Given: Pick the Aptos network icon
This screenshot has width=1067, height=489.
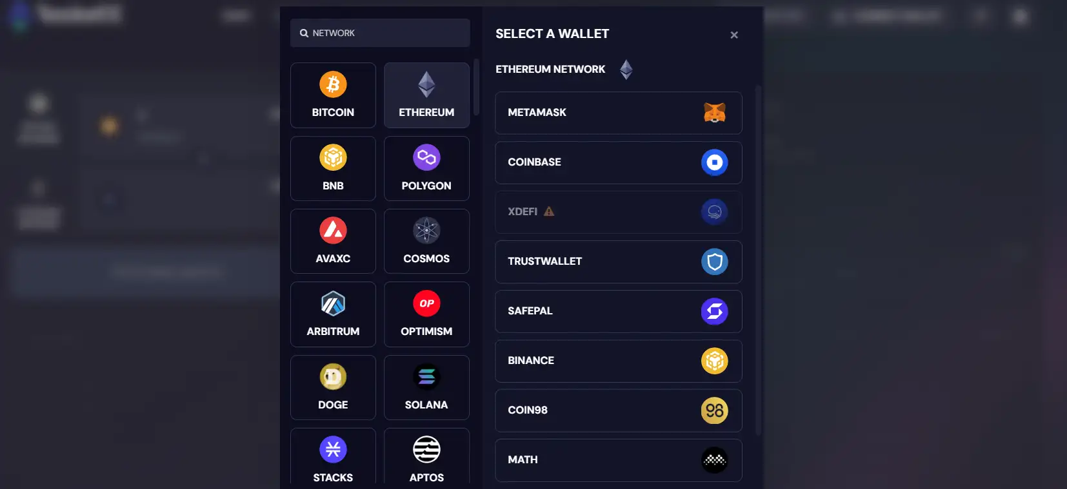Looking at the screenshot, I should pos(426,450).
